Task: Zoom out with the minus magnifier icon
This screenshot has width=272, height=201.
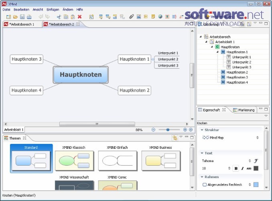Action: tap(153, 130)
